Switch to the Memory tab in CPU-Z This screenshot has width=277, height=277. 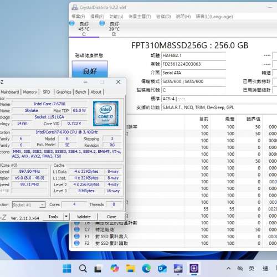[30, 92]
